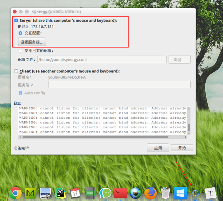Launch the green M application in dock

point(30,193)
